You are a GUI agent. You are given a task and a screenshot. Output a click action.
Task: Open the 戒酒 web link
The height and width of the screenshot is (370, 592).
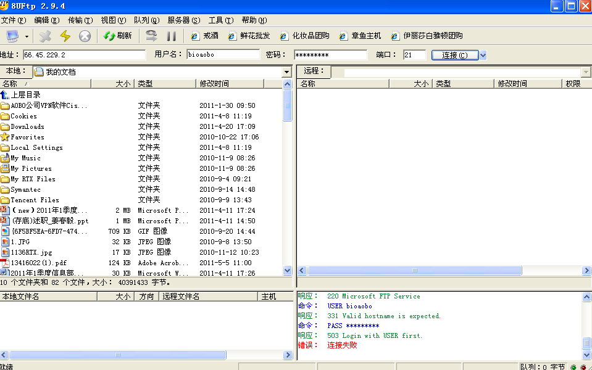pyautogui.click(x=204, y=36)
